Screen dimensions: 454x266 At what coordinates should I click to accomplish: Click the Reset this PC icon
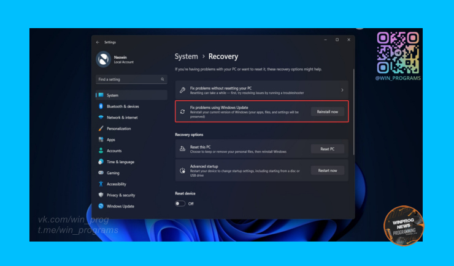tap(182, 149)
